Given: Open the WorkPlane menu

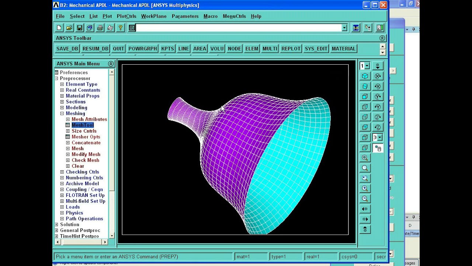Looking at the screenshot, I should coord(154,16).
